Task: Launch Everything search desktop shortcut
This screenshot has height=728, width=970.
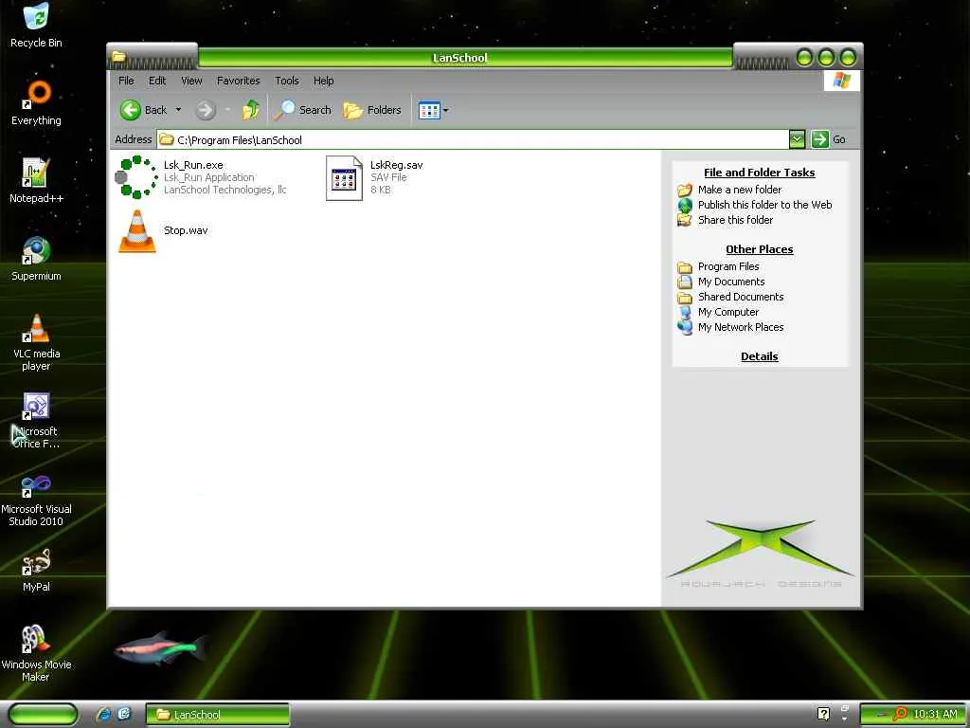Action: [37, 103]
